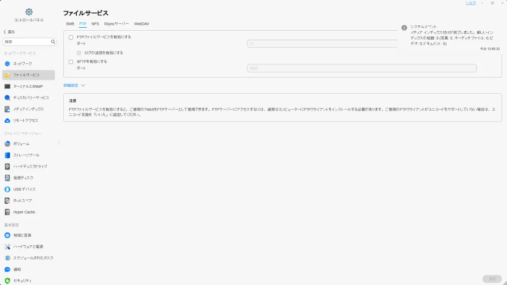Image resolution: width=507 pixels, height=285 pixels.
Task: Open ボリューム pie icon
Action: [7, 144]
